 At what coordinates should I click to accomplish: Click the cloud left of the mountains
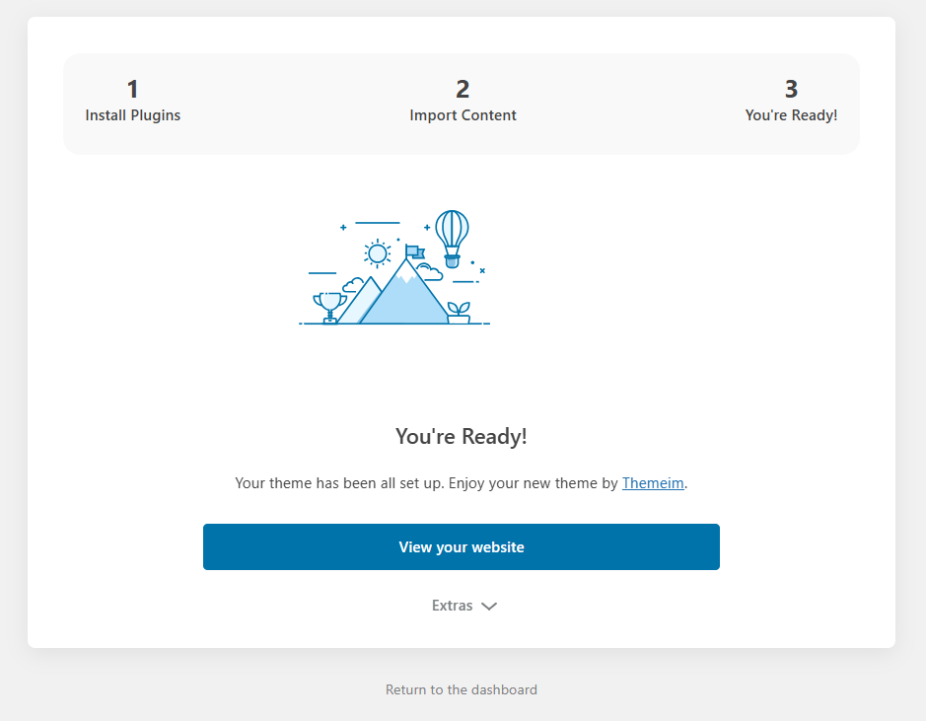tap(353, 285)
